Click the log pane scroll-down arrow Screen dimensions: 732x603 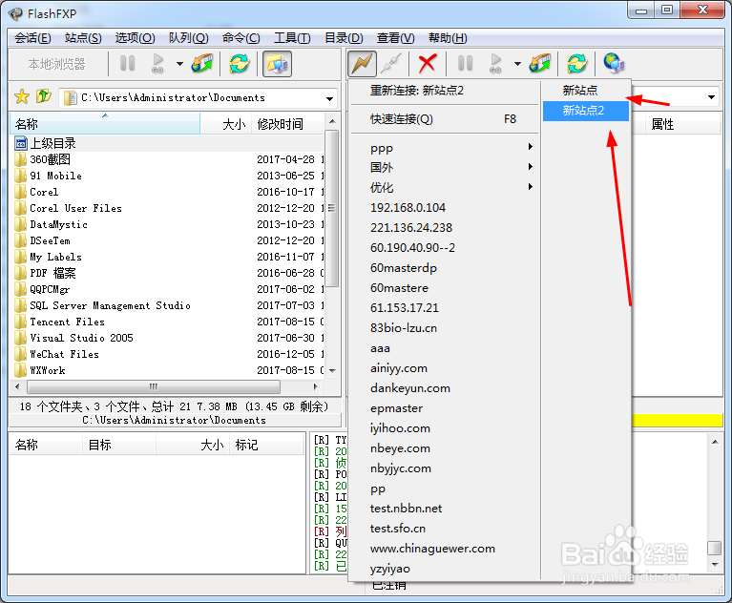[x=715, y=565]
